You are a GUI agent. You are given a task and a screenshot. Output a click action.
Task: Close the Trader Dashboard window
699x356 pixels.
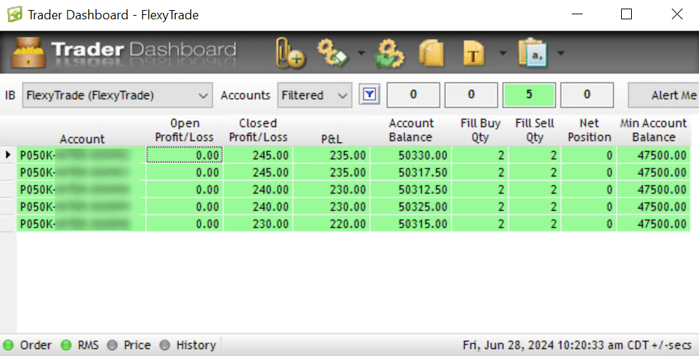point(677,14)
